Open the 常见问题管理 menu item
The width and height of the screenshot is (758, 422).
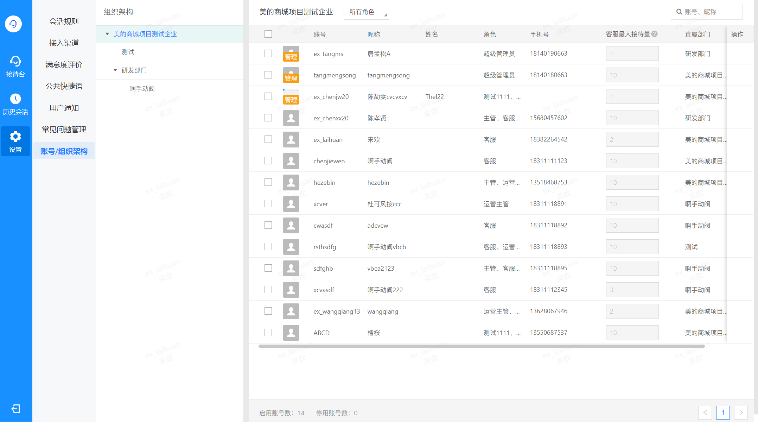point(64,130)
